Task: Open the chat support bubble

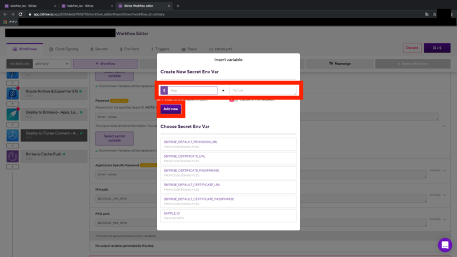Action: (445, 245)
